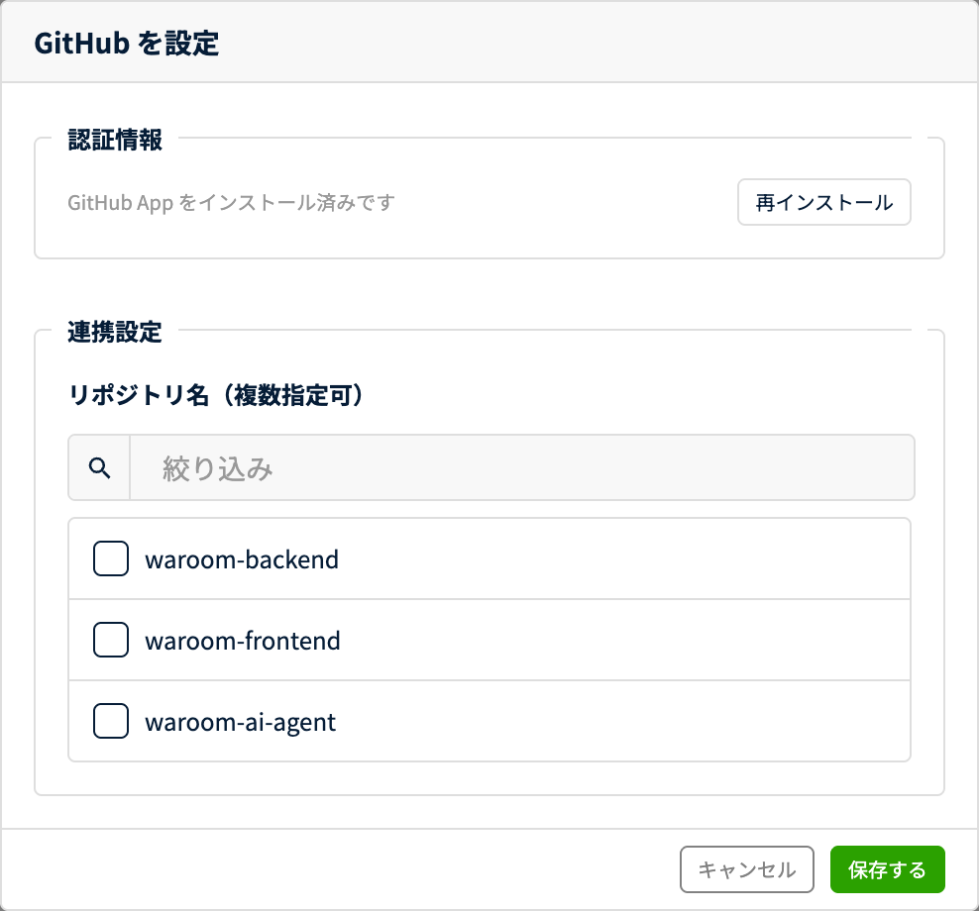979x911 pixels.
Task: Select the waroom-frontend repository label
Action: tap(243, 641)
